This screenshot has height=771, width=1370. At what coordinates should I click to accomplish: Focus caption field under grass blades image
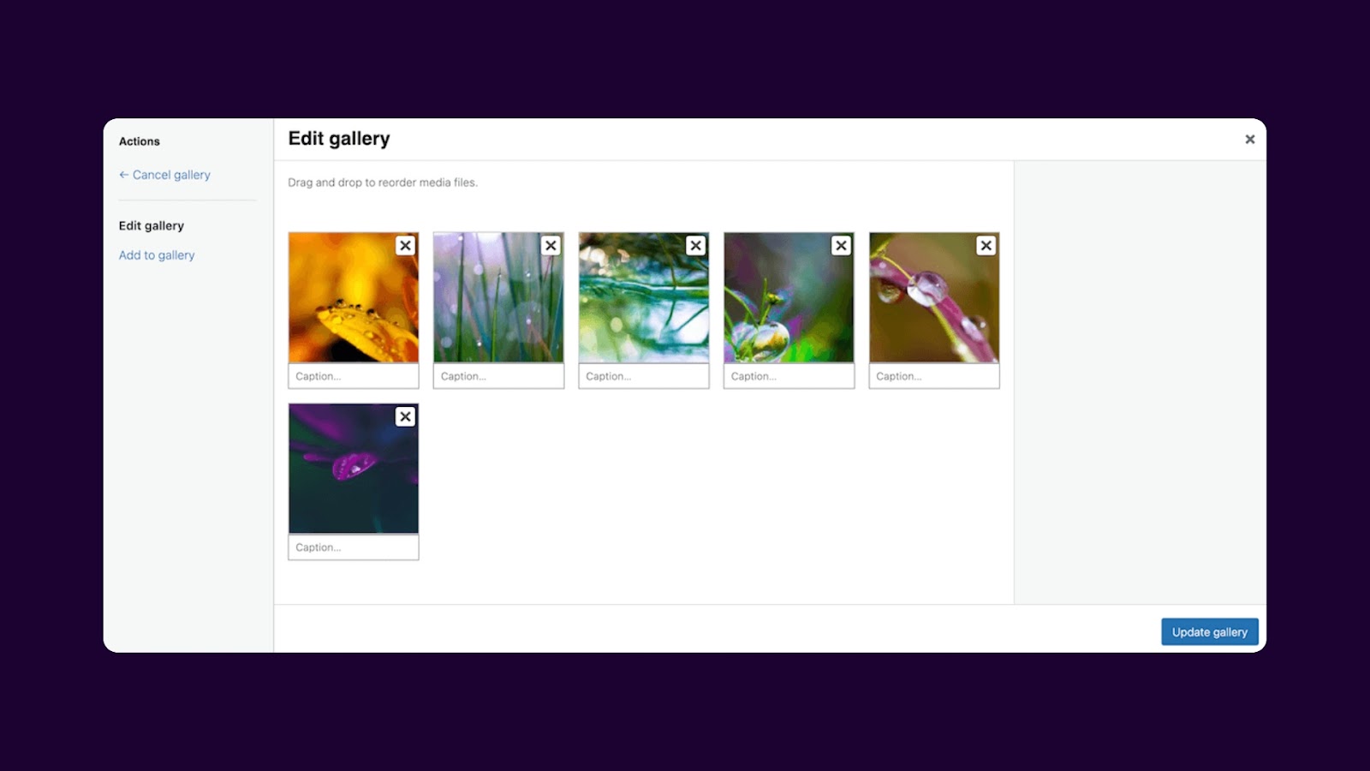(x=498, y=376)
